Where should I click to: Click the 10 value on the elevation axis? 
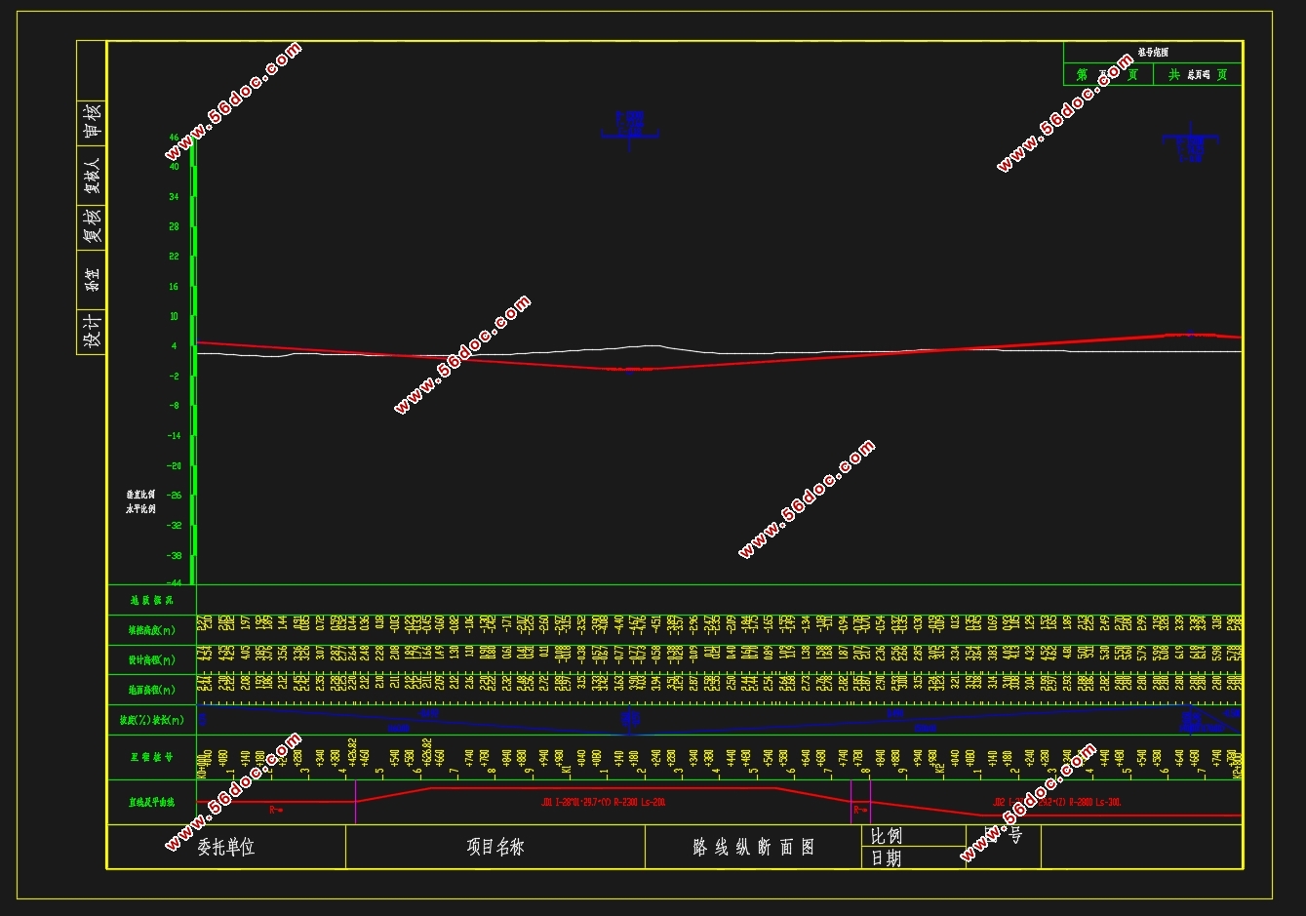174,316
